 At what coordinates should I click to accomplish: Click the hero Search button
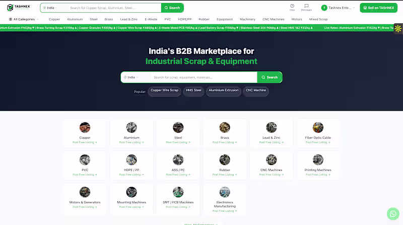[270, 77]
